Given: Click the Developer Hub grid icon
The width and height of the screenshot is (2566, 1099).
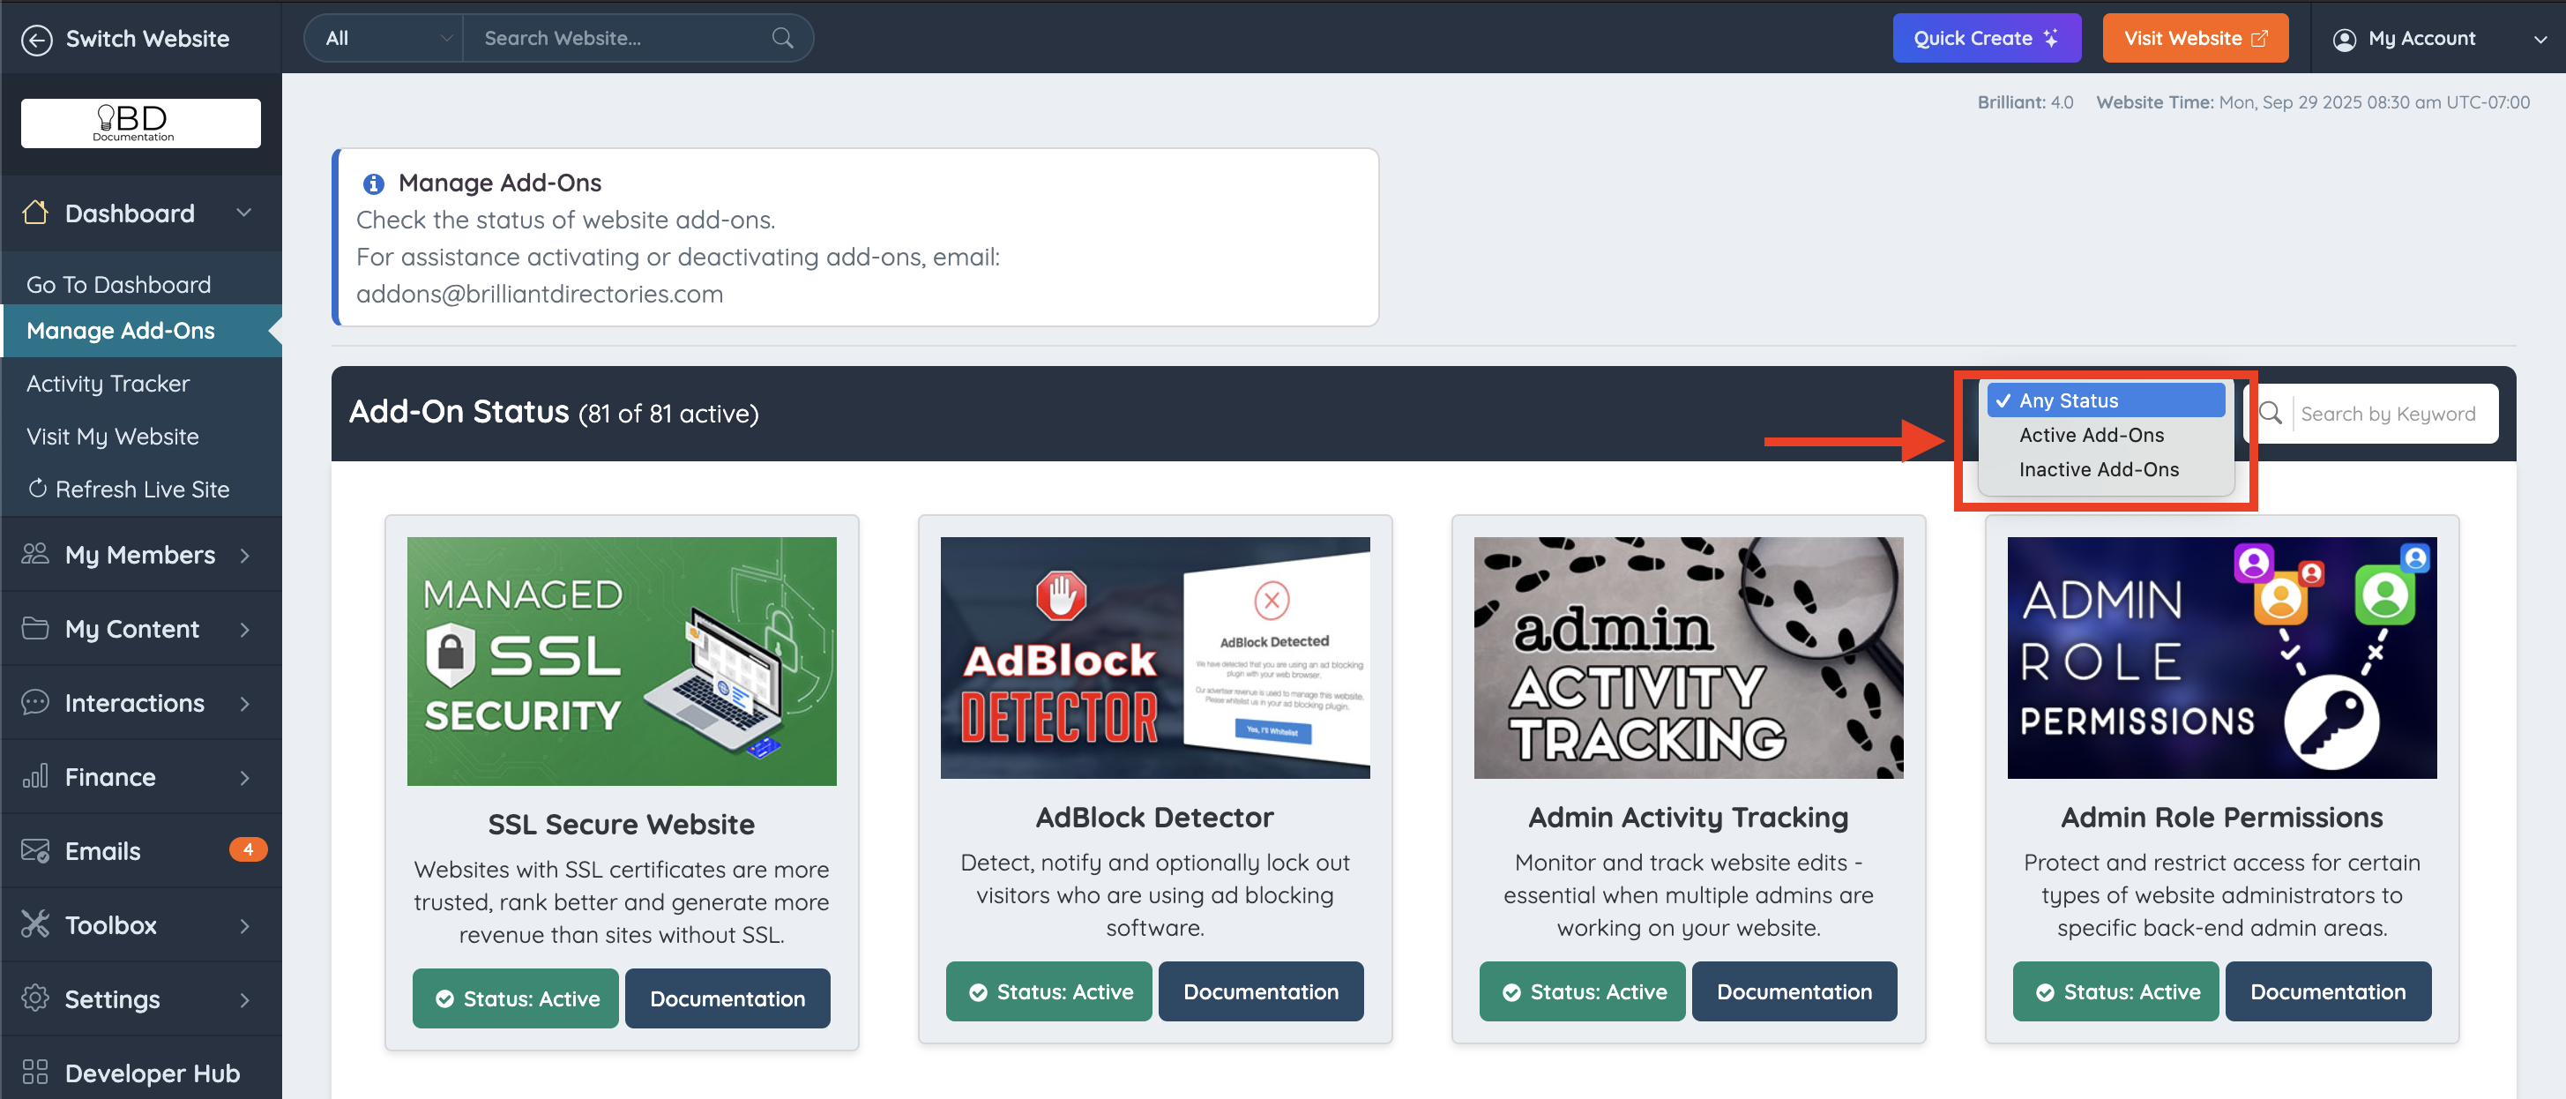Looking at the screenshot, I should 36,1072.
